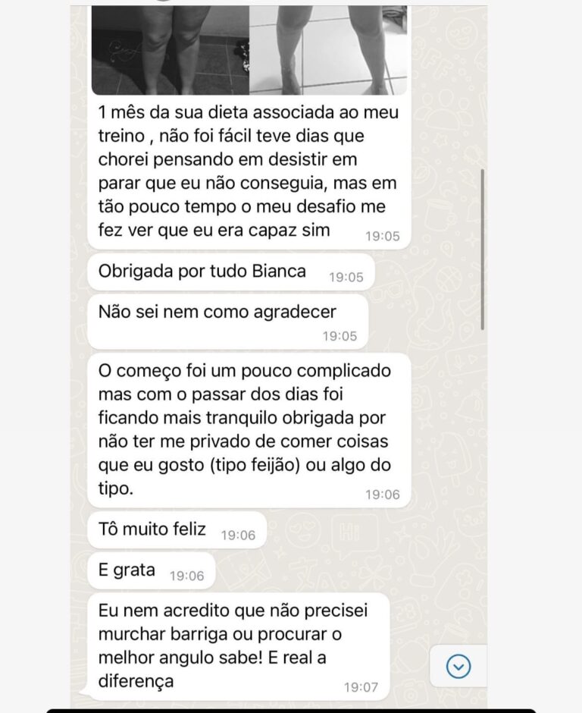Click the chat scrollbar thumb
This screenshot has width=582, height=713.
coord(482,250)
